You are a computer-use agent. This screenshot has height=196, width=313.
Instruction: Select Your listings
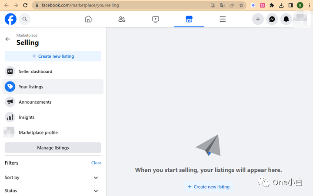pyautogui.click(x=53, y=87)
